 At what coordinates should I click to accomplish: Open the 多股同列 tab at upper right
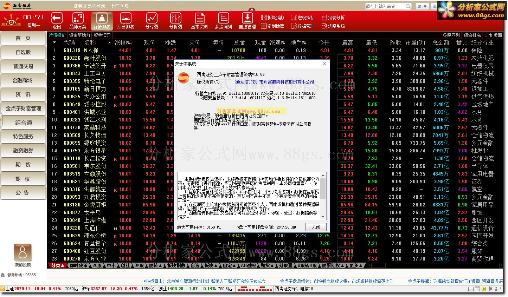451,35
